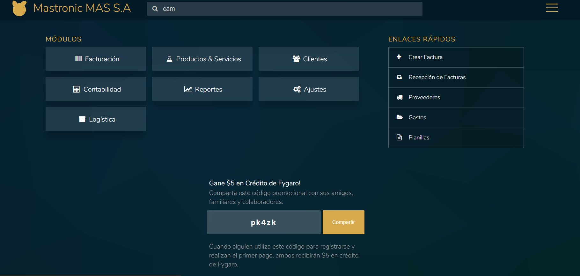Image resolution: width=580 pixels, height=276 pixels.
Task: Open the Gastos quick link
Action: pos(417,117)
